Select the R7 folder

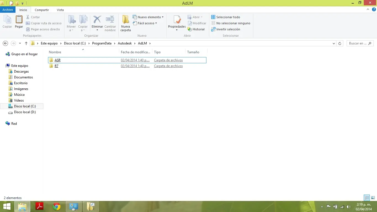coord(127,66)
